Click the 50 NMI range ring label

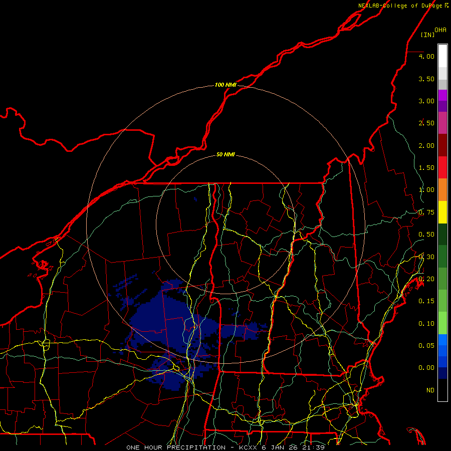(x=225, y=155)
